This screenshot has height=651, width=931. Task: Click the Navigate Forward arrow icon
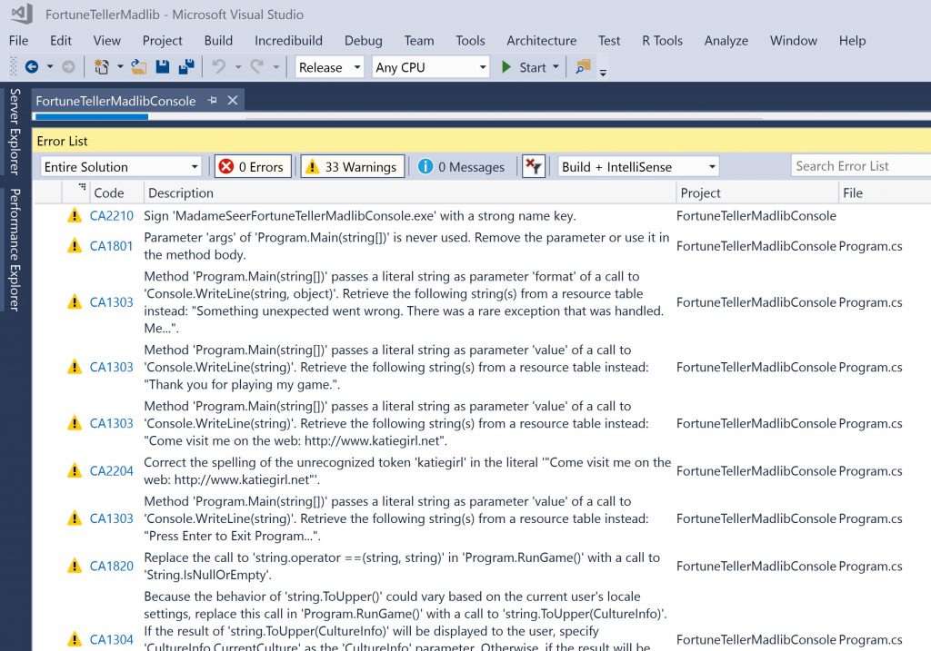(x=68, y=67)
